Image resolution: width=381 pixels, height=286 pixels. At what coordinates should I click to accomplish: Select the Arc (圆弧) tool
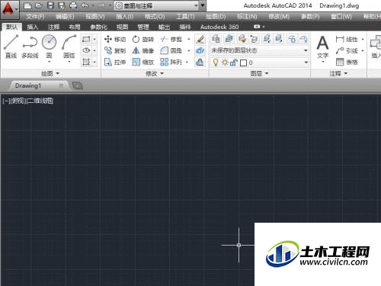point(69,48)
